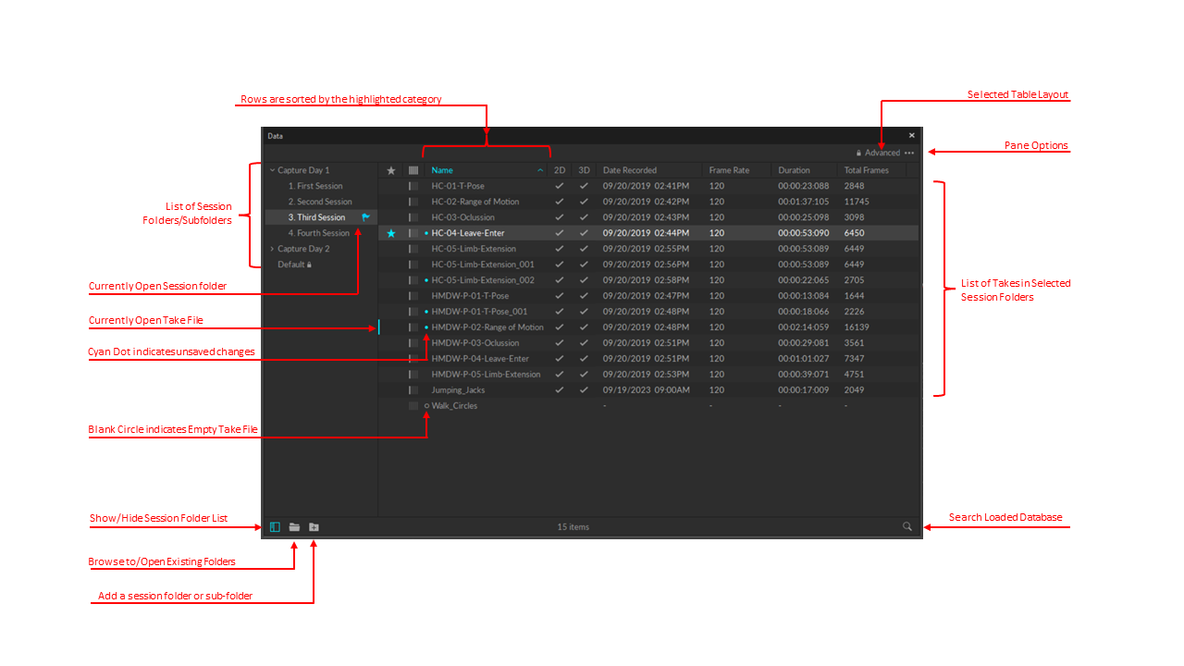Toggle the 3D checkmark for Jumping_Jacks
Screen dimensions: 1184x666
(x=584, y=390)
